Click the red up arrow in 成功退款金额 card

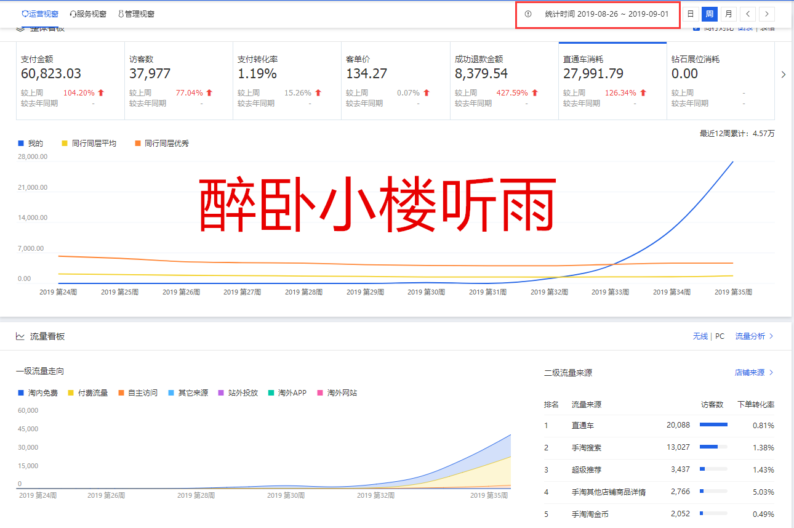point(535,93)
